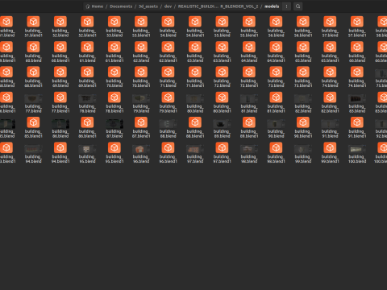Select building_78.blend preview thumbnail
Image resolution: width=387 pixels, height=290 pixels.
(x=87, y=98)
